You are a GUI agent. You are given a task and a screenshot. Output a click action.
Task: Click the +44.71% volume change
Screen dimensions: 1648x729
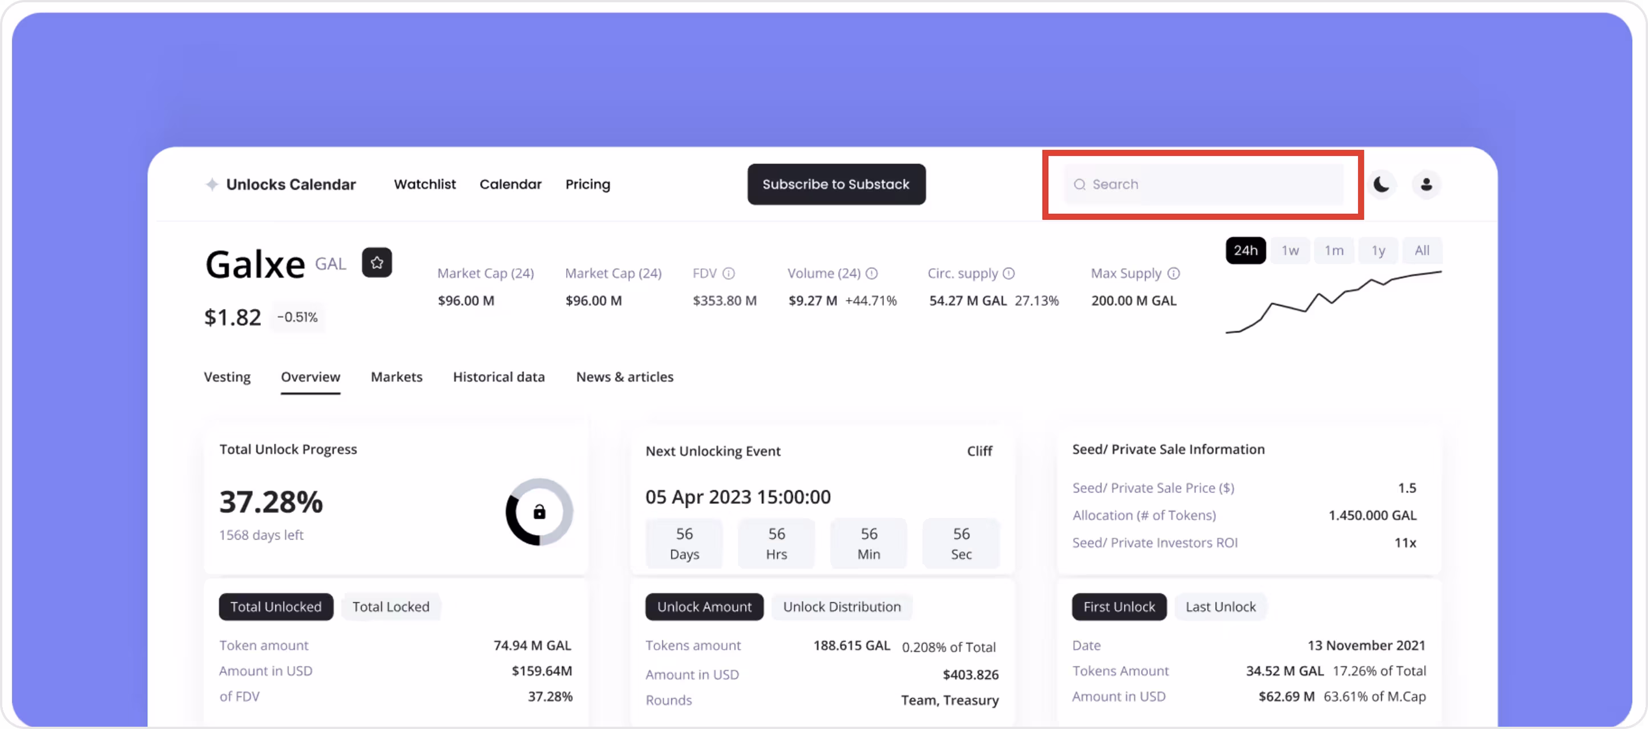pos(871,300)
